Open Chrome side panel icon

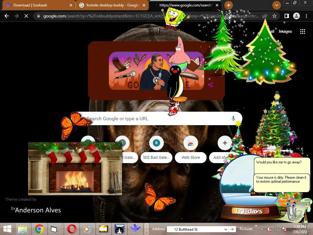point(287,16)
